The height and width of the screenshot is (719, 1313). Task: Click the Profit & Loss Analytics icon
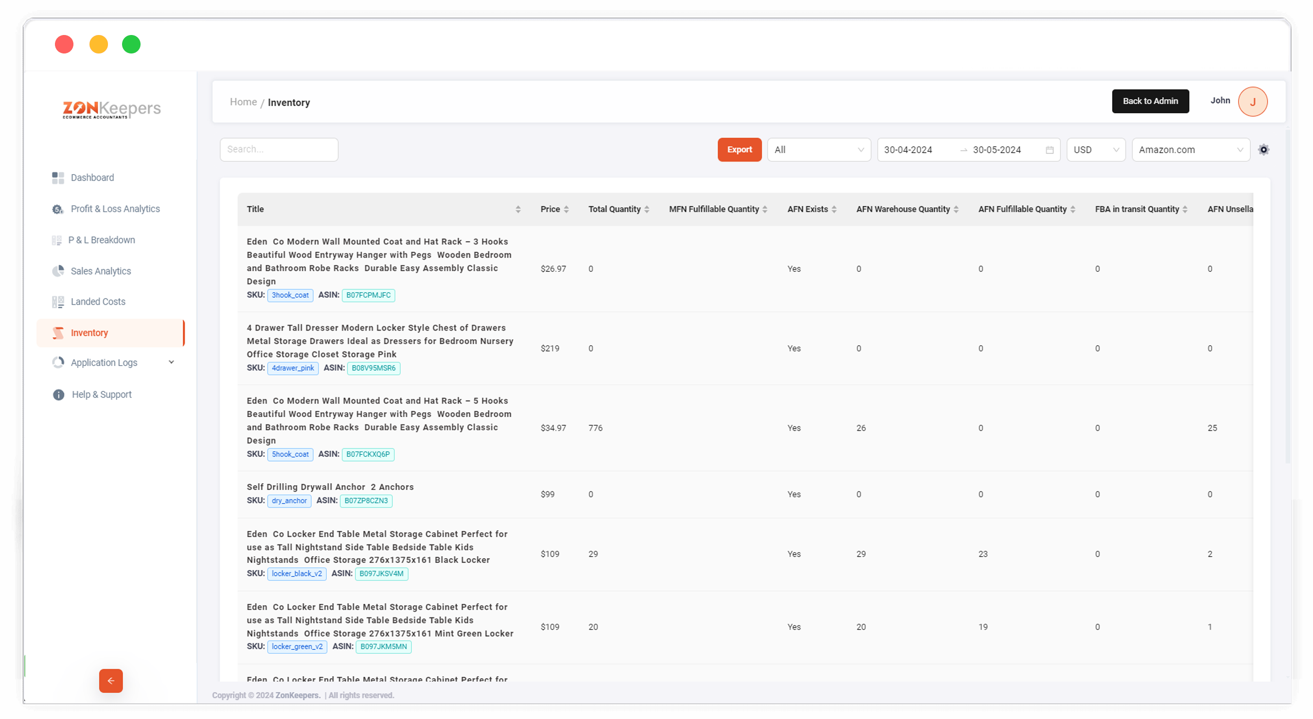point(57,210)
